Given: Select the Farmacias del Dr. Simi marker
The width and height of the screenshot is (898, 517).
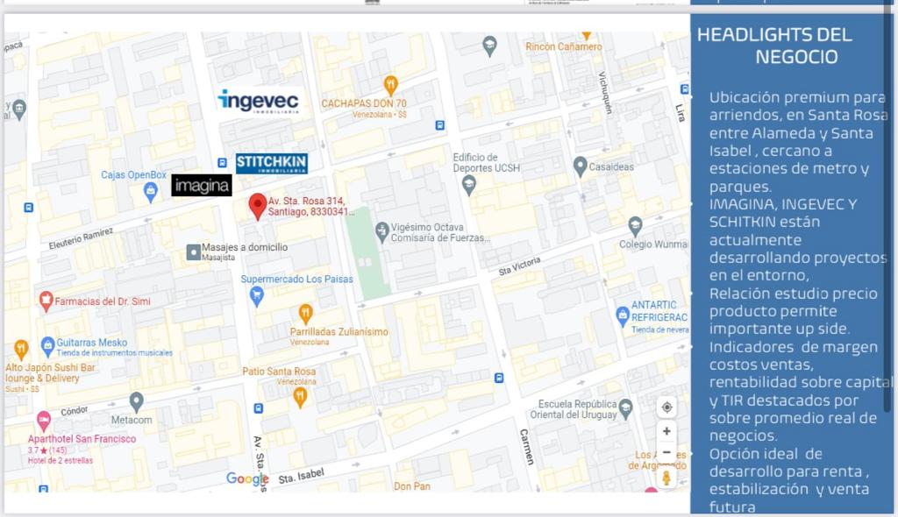Looking at the screenshot, I should click(46, 302).
